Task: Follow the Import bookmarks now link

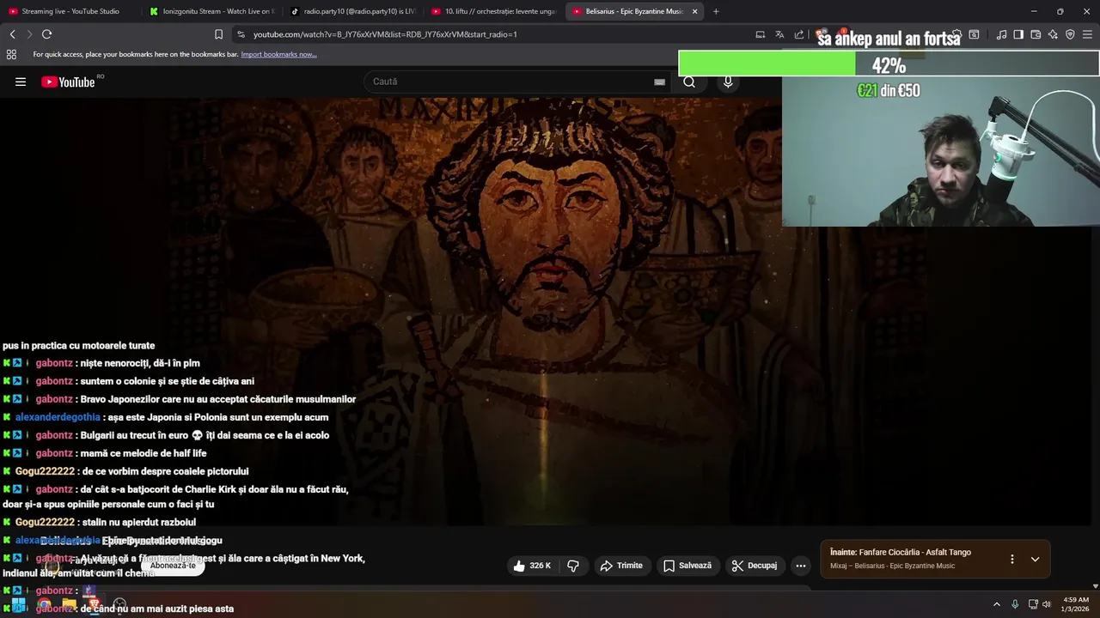Action: (x=278, y=54)
